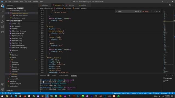Image resolution: width=175 pixels, height=98 pixels.
Task: Click the errors and warnings status indicator
Action: 6,93
